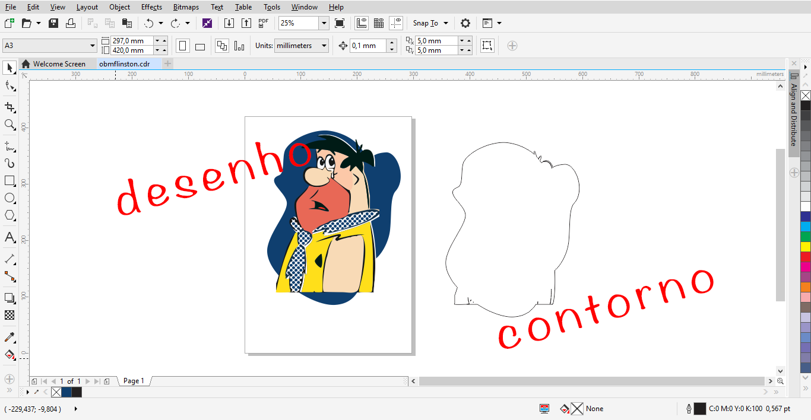Screen dimensions: 811x420
Task: Select the Text tool
Action: pos(9,237)
